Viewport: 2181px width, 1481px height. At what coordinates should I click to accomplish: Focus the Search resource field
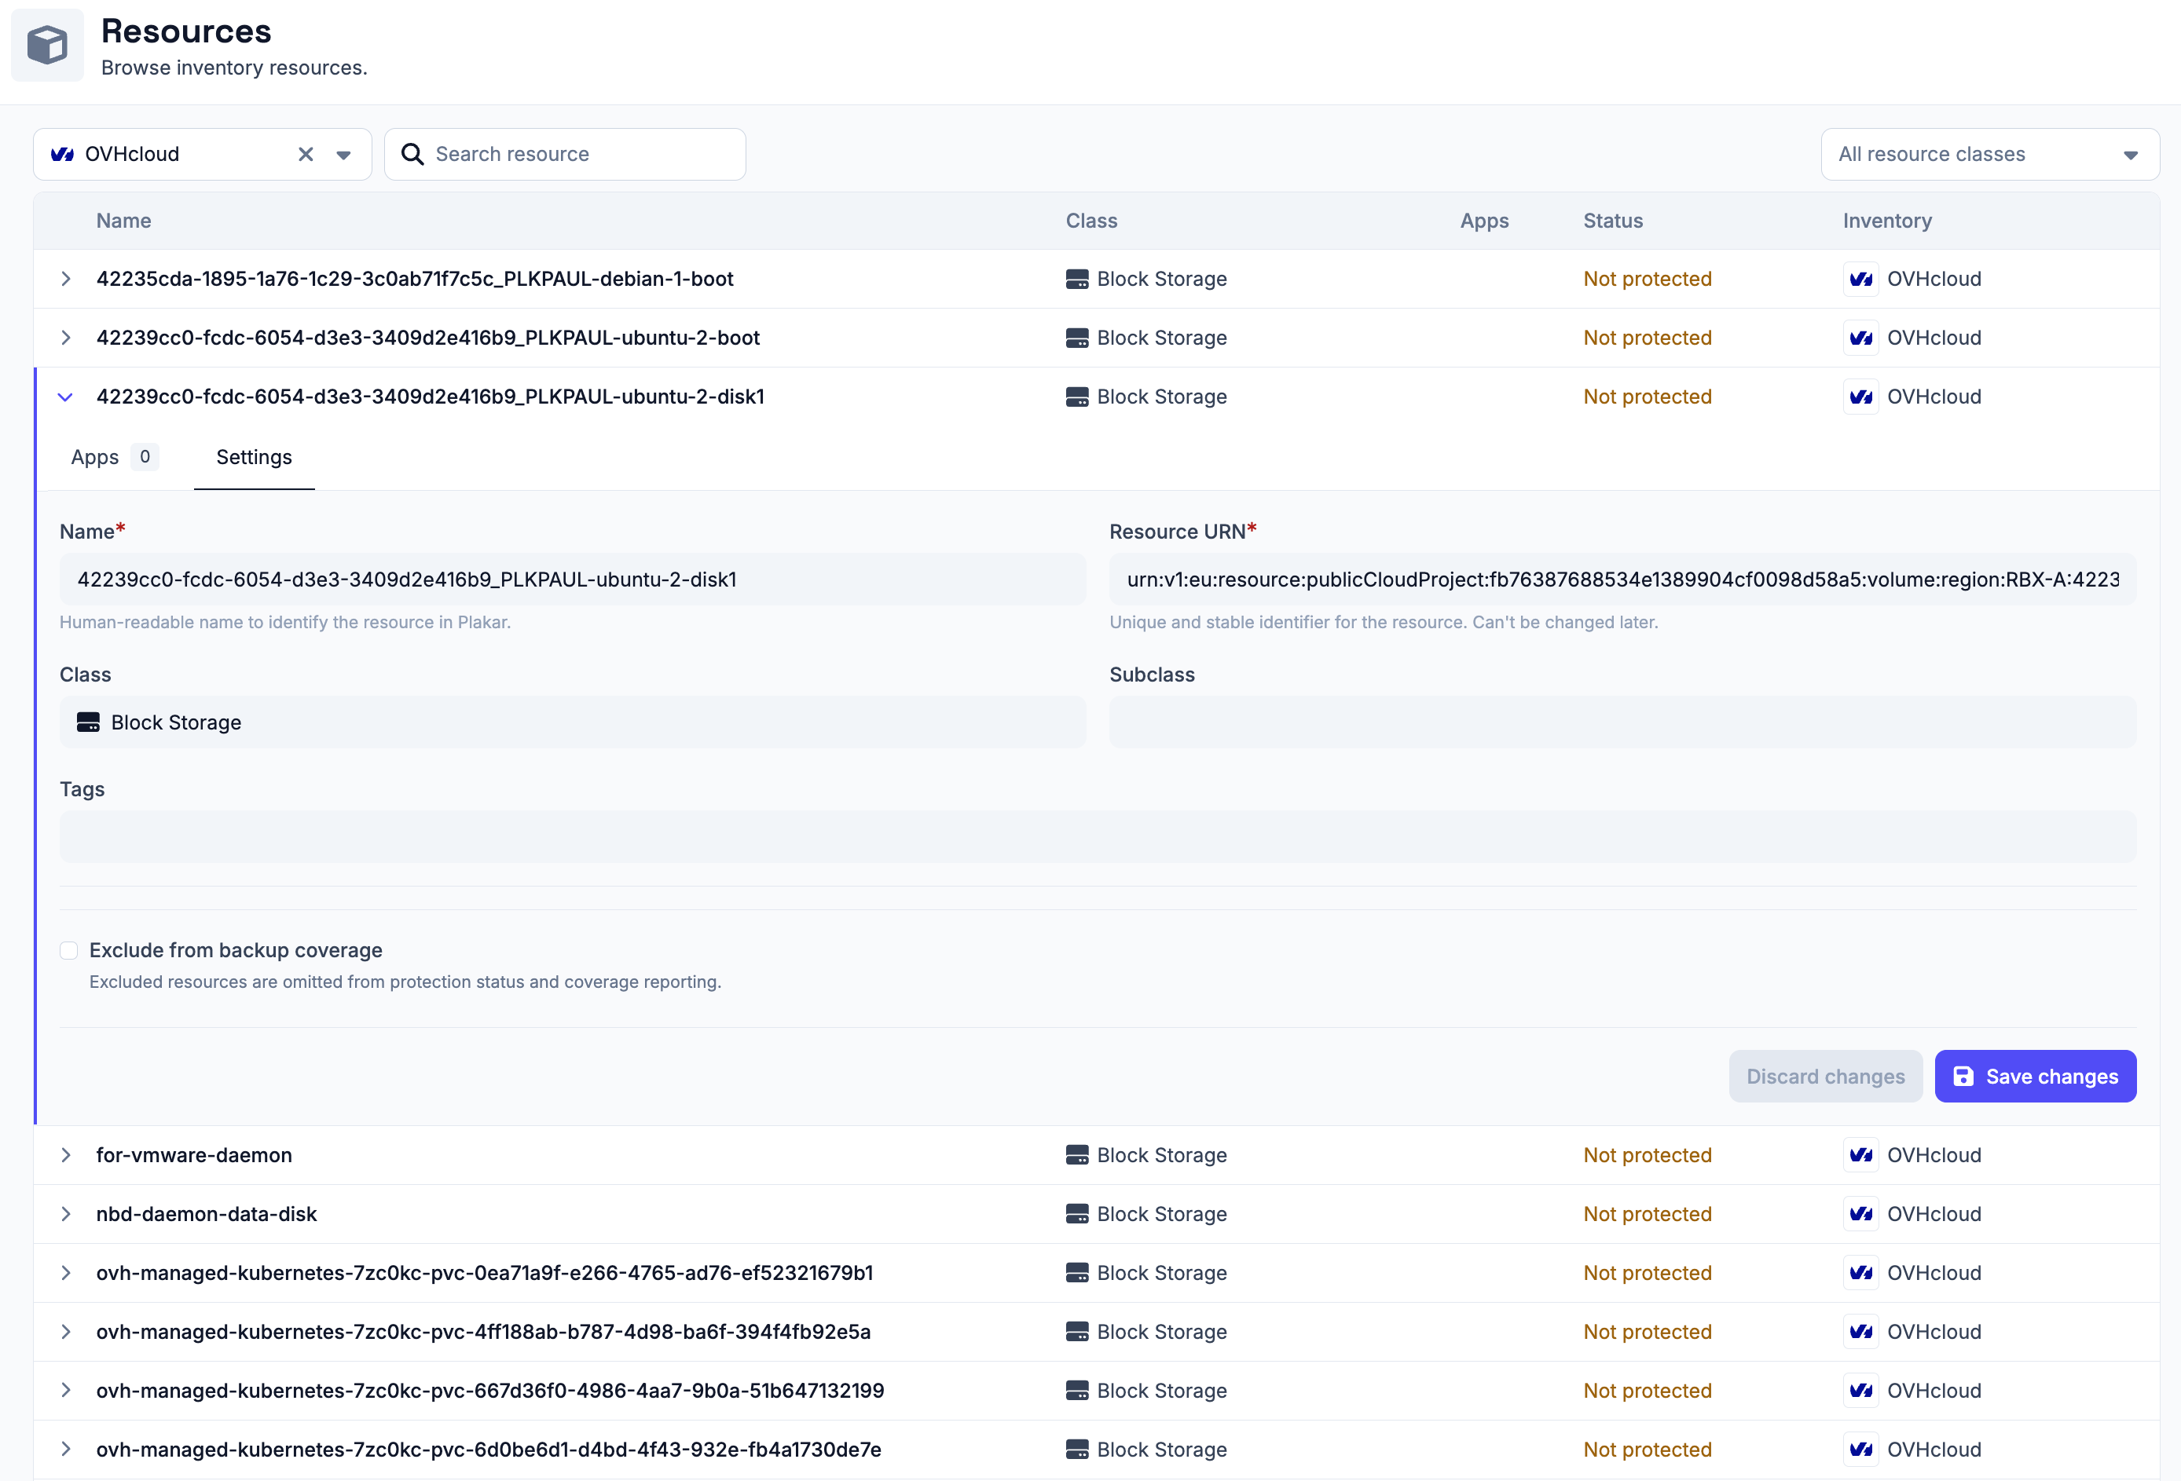[565, 154]
